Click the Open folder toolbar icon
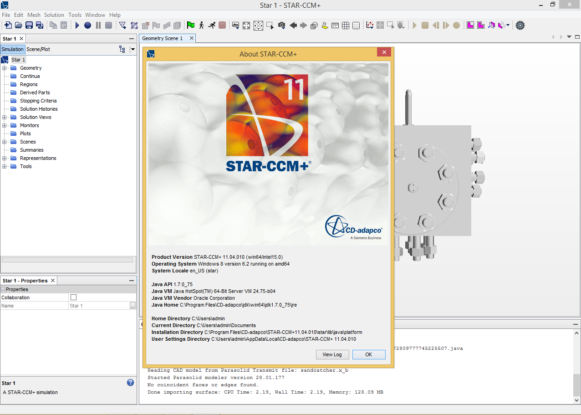The height and width of the screenshot is (415, 581). tap(19, 26)
